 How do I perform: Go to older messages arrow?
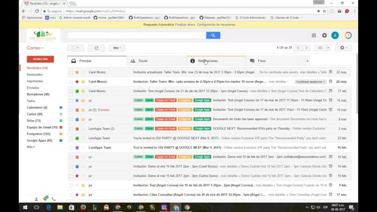[x=306, y=48]
